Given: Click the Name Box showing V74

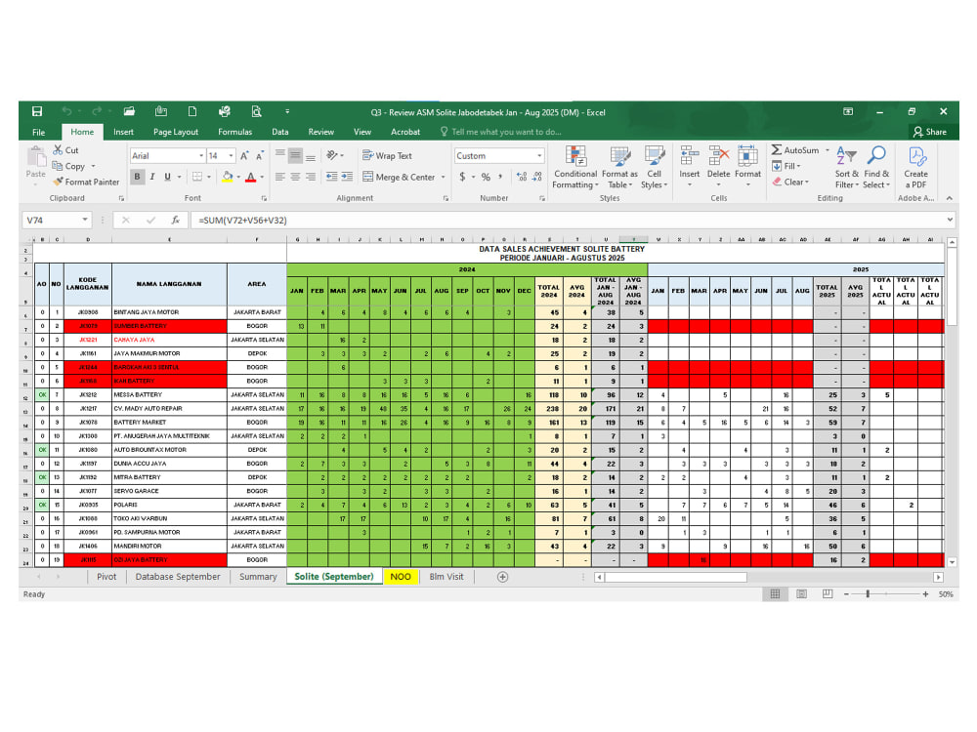Looking at the screenshot, I should click(x=57, y=221).
